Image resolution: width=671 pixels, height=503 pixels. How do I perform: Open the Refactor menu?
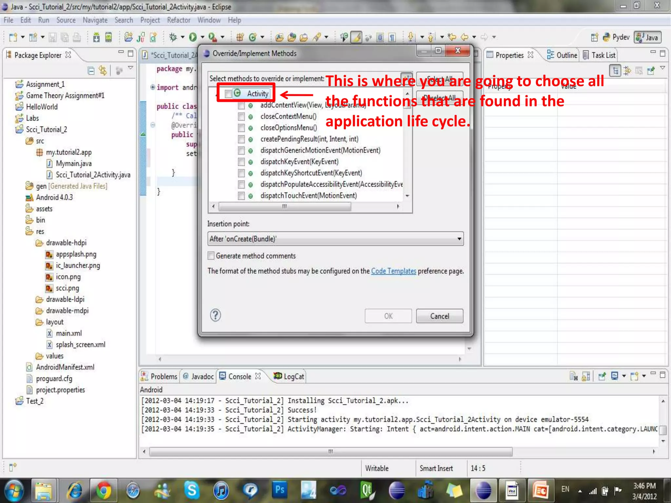point(179,20)
